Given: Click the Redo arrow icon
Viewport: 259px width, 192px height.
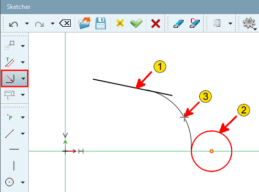Looking at the screenshot, I should coord(39,24).
